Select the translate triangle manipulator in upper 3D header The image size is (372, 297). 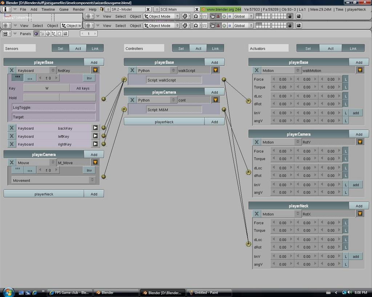pos(218,16)
